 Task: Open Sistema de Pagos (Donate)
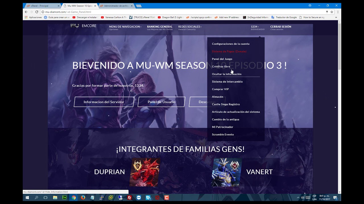coord(229,52)
